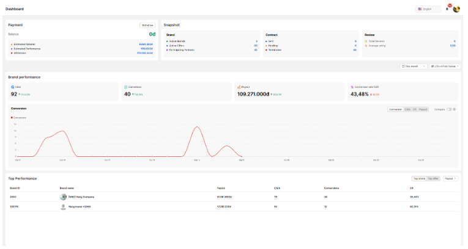The image size is (468, 249).
Task: Click the user profile avatar
Action: pos(456,9)
